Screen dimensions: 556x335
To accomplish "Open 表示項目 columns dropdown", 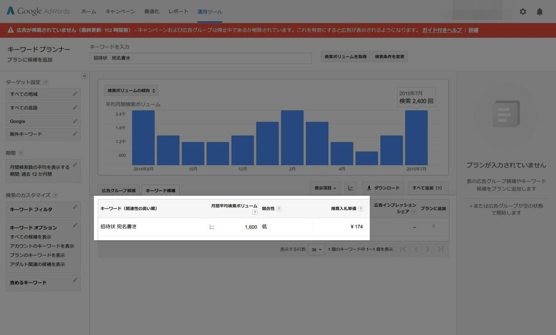I will point(325,188).
